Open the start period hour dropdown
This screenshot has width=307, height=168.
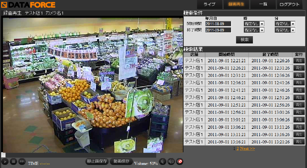(254, 24)
